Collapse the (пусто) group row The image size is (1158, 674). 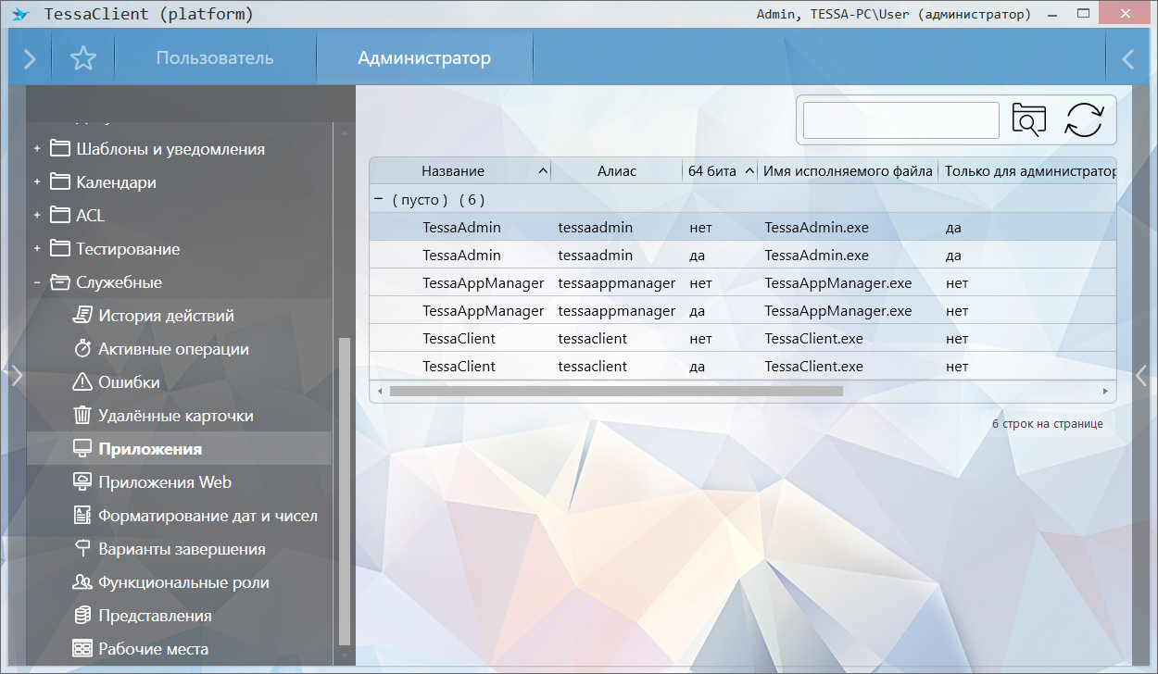[378, 199]
